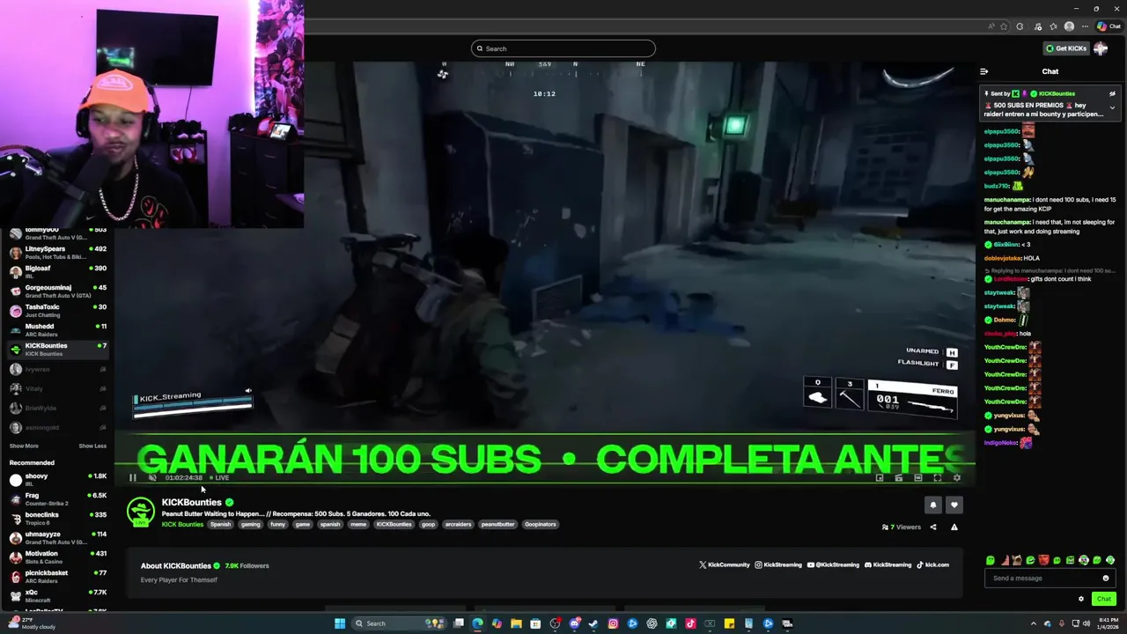The image size is (1127, 634).
Task: Expand the pinned message chevron
Action: tap(1112, 107)
